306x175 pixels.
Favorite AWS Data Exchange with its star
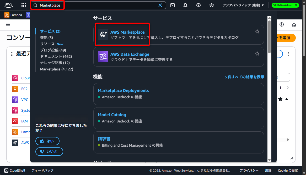pyautogui.click(x=257, y=54)
